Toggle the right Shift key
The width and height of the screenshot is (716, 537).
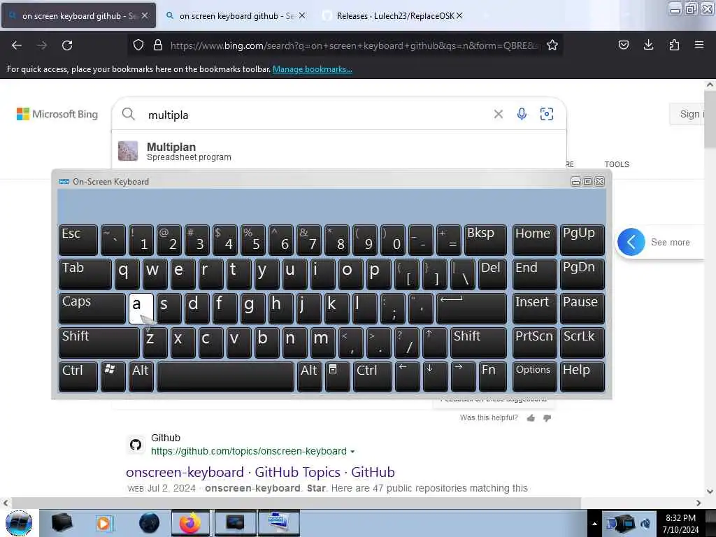tap(478, 342)
